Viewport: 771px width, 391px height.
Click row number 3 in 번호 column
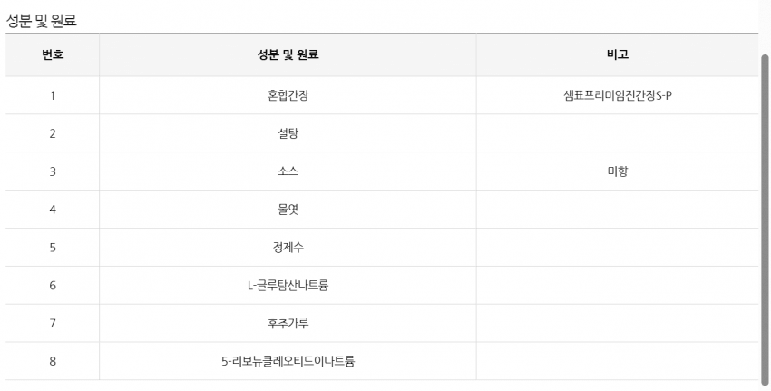53,171
